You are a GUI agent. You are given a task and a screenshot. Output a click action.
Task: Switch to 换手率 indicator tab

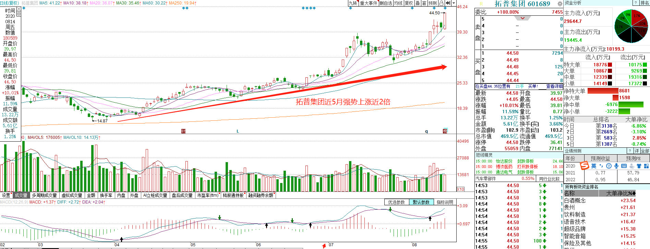click(x=106, y=195)
